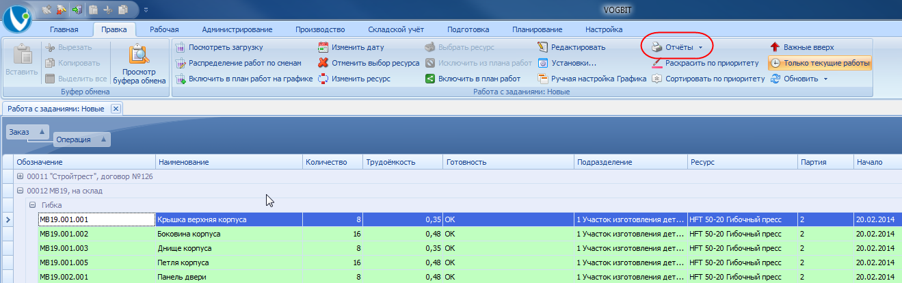This screenshot has width=902, height=283.
Task: Select the Правка ribbon tab
Action: pos(114,29)
